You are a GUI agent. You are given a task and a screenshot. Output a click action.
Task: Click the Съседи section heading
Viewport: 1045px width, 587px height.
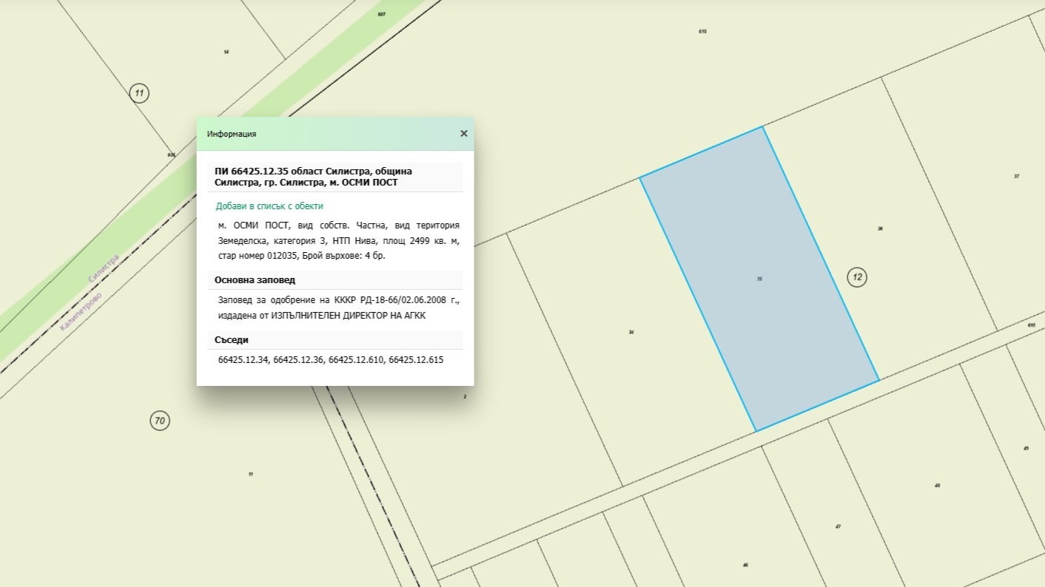[x=232, y=340]
